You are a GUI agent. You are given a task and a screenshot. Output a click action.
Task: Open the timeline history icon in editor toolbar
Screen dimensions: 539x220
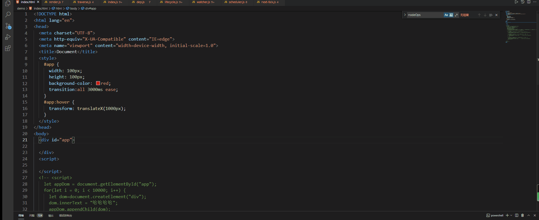coord(522,2)
